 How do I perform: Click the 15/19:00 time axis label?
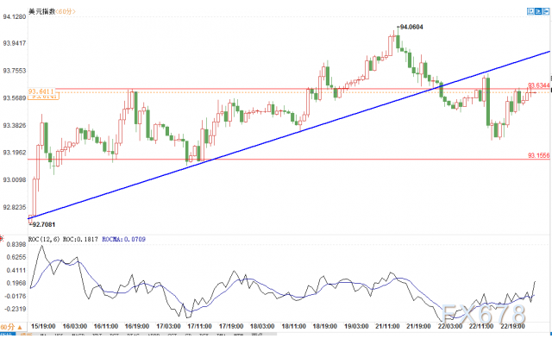(43, 326)
